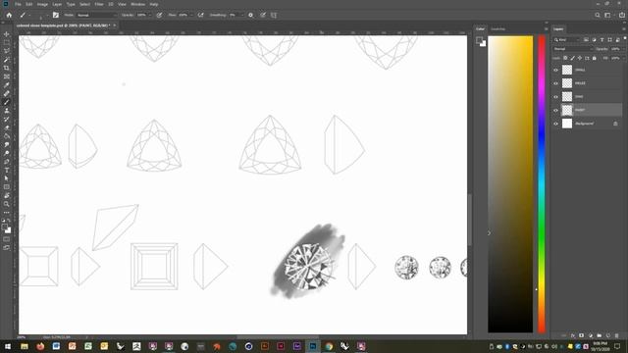The image size is (628, 353).
Task: Open symmetry paint options butterfly icon
Action: pyautogui.click(x=274, y=16)
